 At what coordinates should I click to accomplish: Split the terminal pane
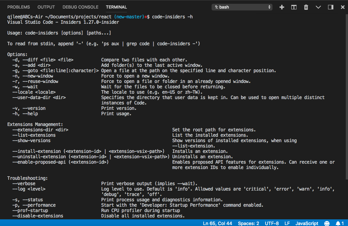(x=294, y=7)
